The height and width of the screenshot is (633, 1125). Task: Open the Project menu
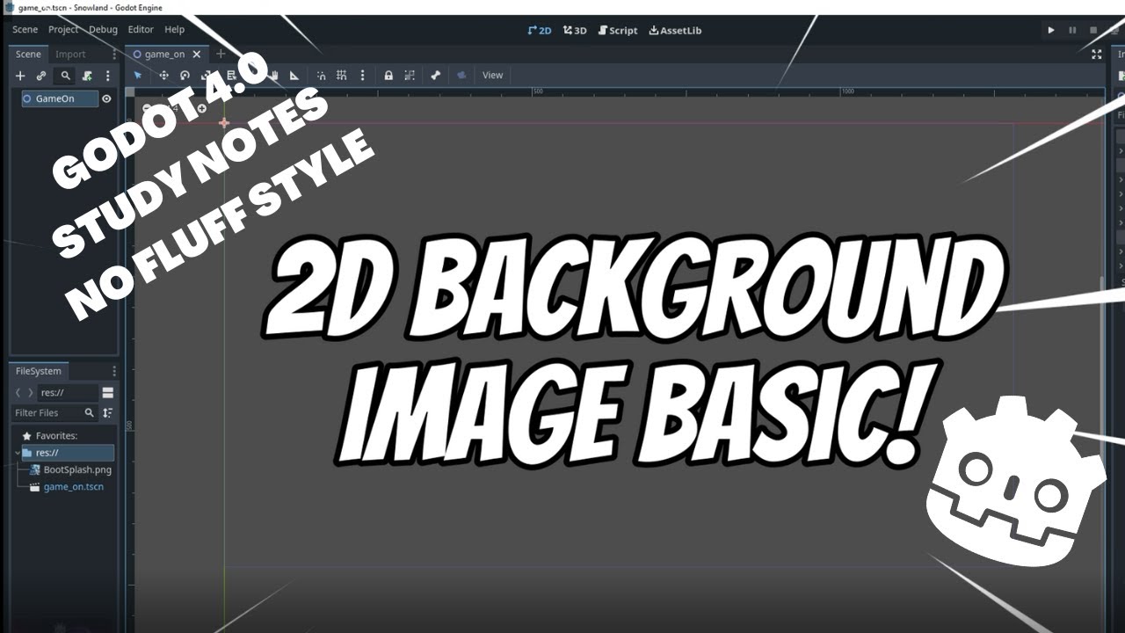click(63, 29)
